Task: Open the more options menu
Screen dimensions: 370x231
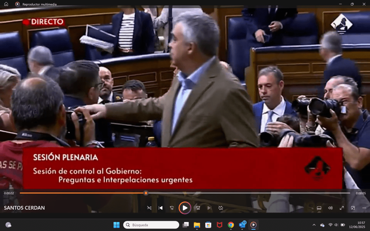Action: 364,208
